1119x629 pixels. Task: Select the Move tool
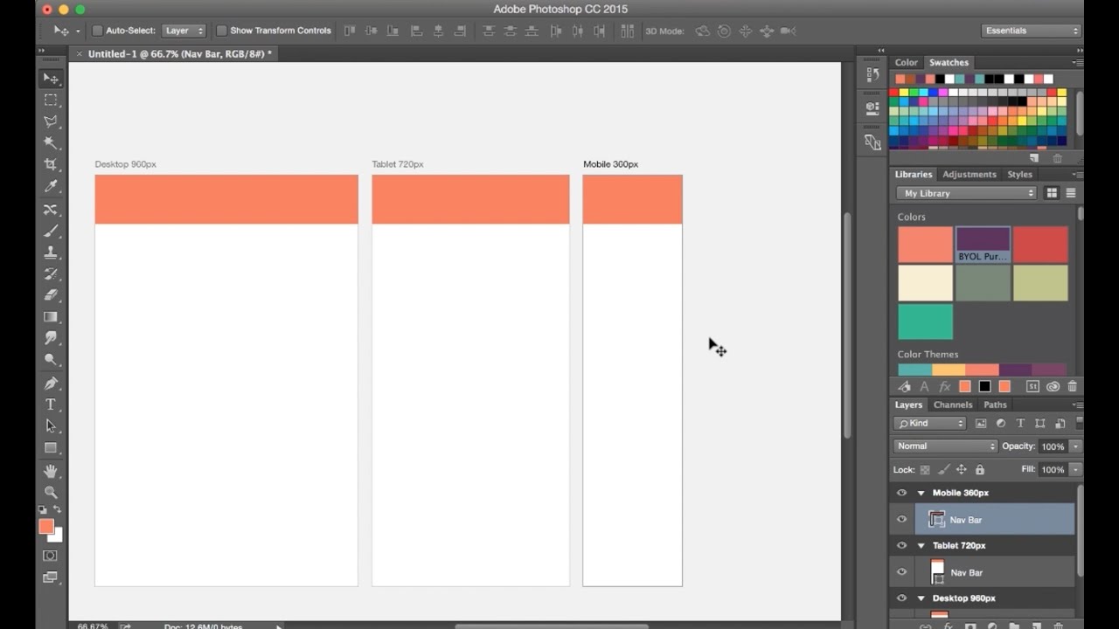51,78
